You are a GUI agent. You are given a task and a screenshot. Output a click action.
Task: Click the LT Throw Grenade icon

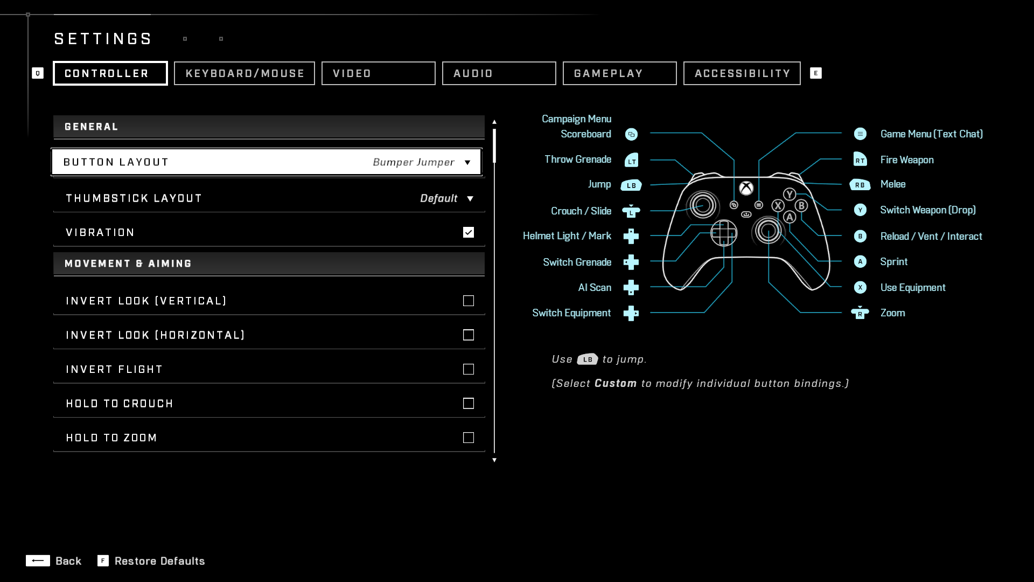pyautogui.click(x=631, y=160)
